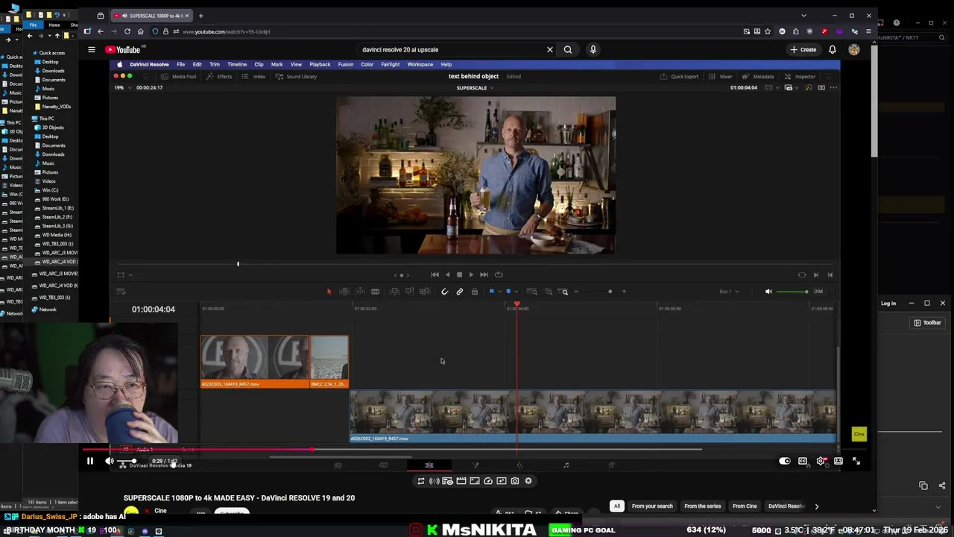The width and height of the screenshot is (954, 537).
Task: Open YouTube player settings gear
Action: (x=821, y=462)
